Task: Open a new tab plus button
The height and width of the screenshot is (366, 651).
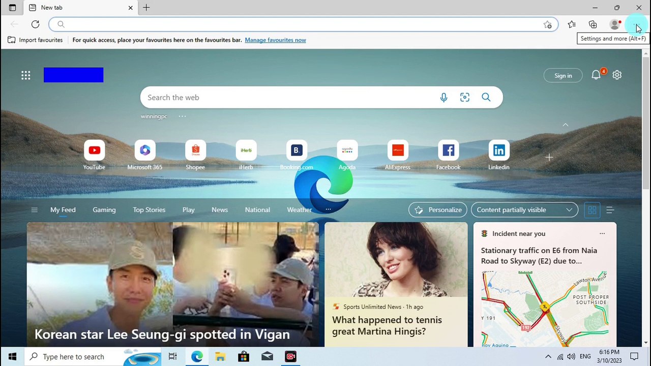Action: 146,8
